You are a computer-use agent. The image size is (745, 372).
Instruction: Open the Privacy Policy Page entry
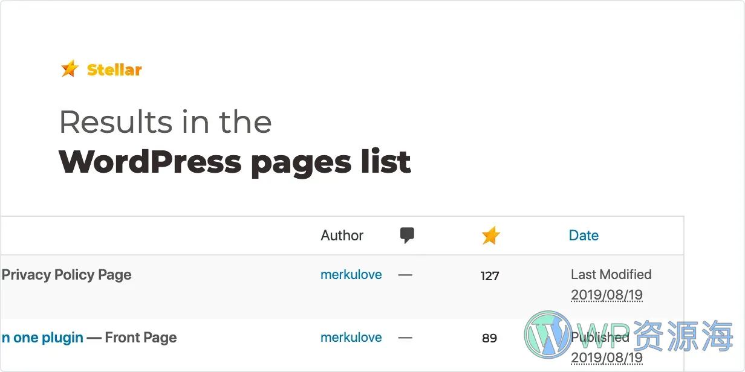(67, 275)
